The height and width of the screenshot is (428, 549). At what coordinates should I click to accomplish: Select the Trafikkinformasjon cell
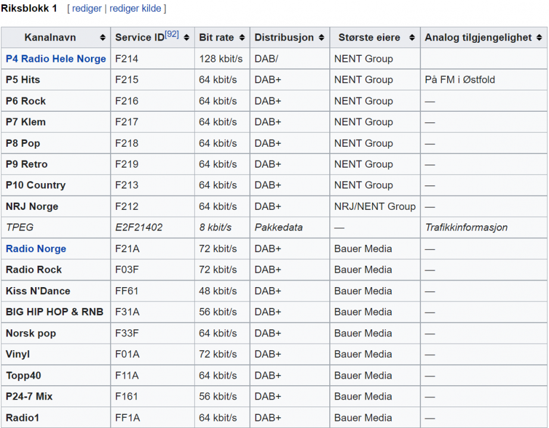[466, 228]
